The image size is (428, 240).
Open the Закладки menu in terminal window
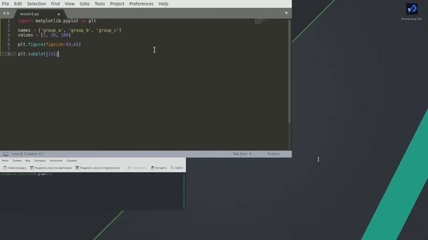click(x=40, y=161)
